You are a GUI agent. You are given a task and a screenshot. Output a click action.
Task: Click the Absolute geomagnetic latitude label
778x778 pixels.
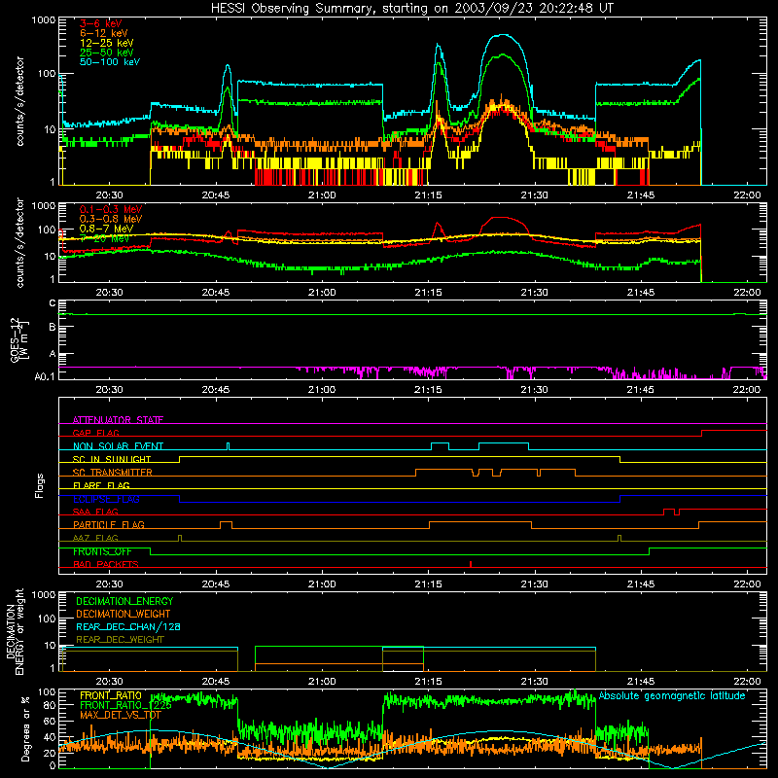(672, 695)
